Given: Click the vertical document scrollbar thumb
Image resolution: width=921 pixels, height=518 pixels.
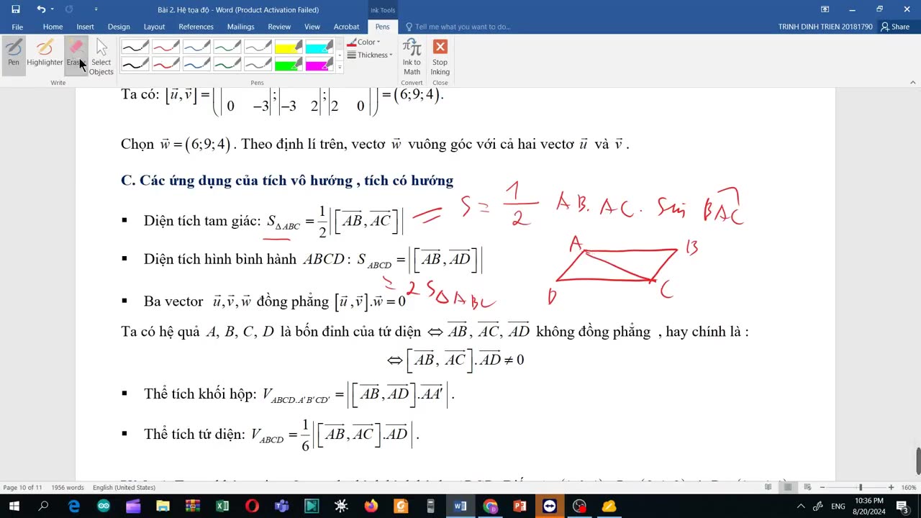Looking at the screenshot, I should click(917, 461).
